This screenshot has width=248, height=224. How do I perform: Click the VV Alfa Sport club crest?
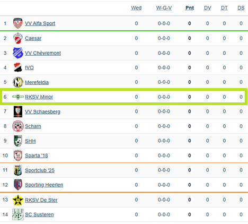18,23
